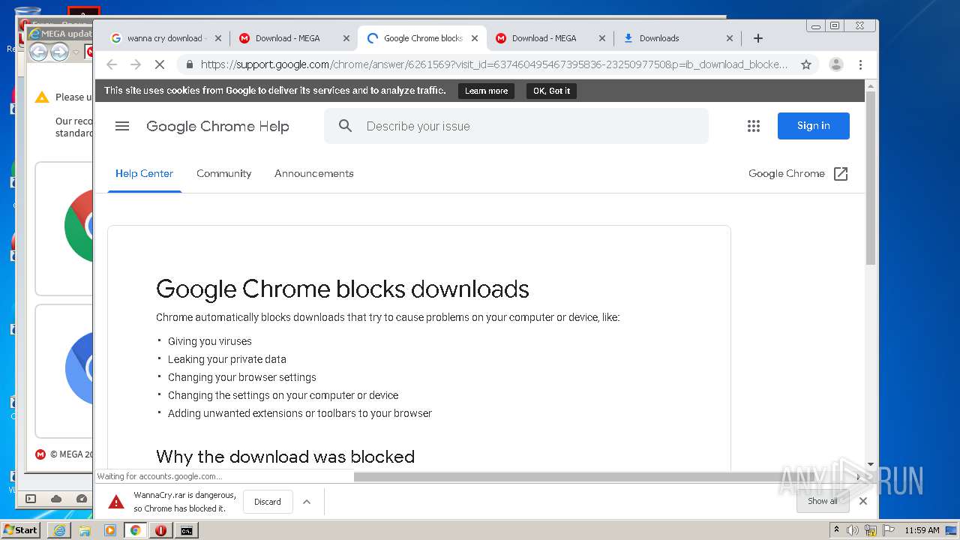This screenshot has height=540, width=960.
Task: Open the Action Center flag icon
Action: pos(889,530)
